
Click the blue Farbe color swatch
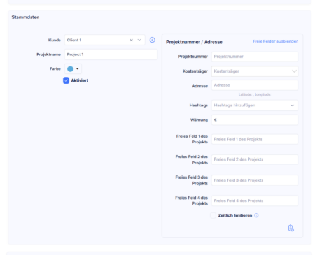[x=70, y=69]
